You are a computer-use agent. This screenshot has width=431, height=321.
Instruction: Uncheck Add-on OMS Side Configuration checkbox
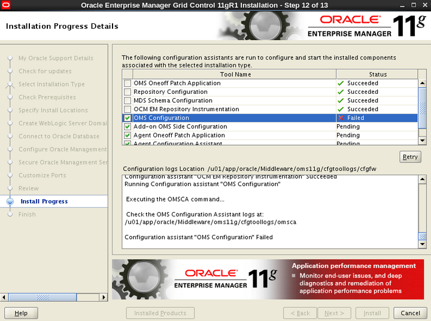click(x=128, y=127)
